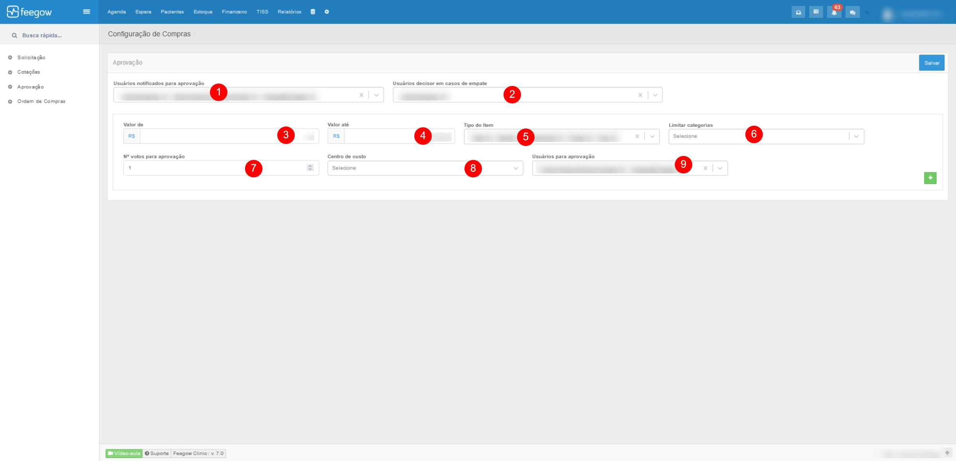Screen dimensions: 956x461
Task: Click the settings gear in top menu
Action: (327, 12)
